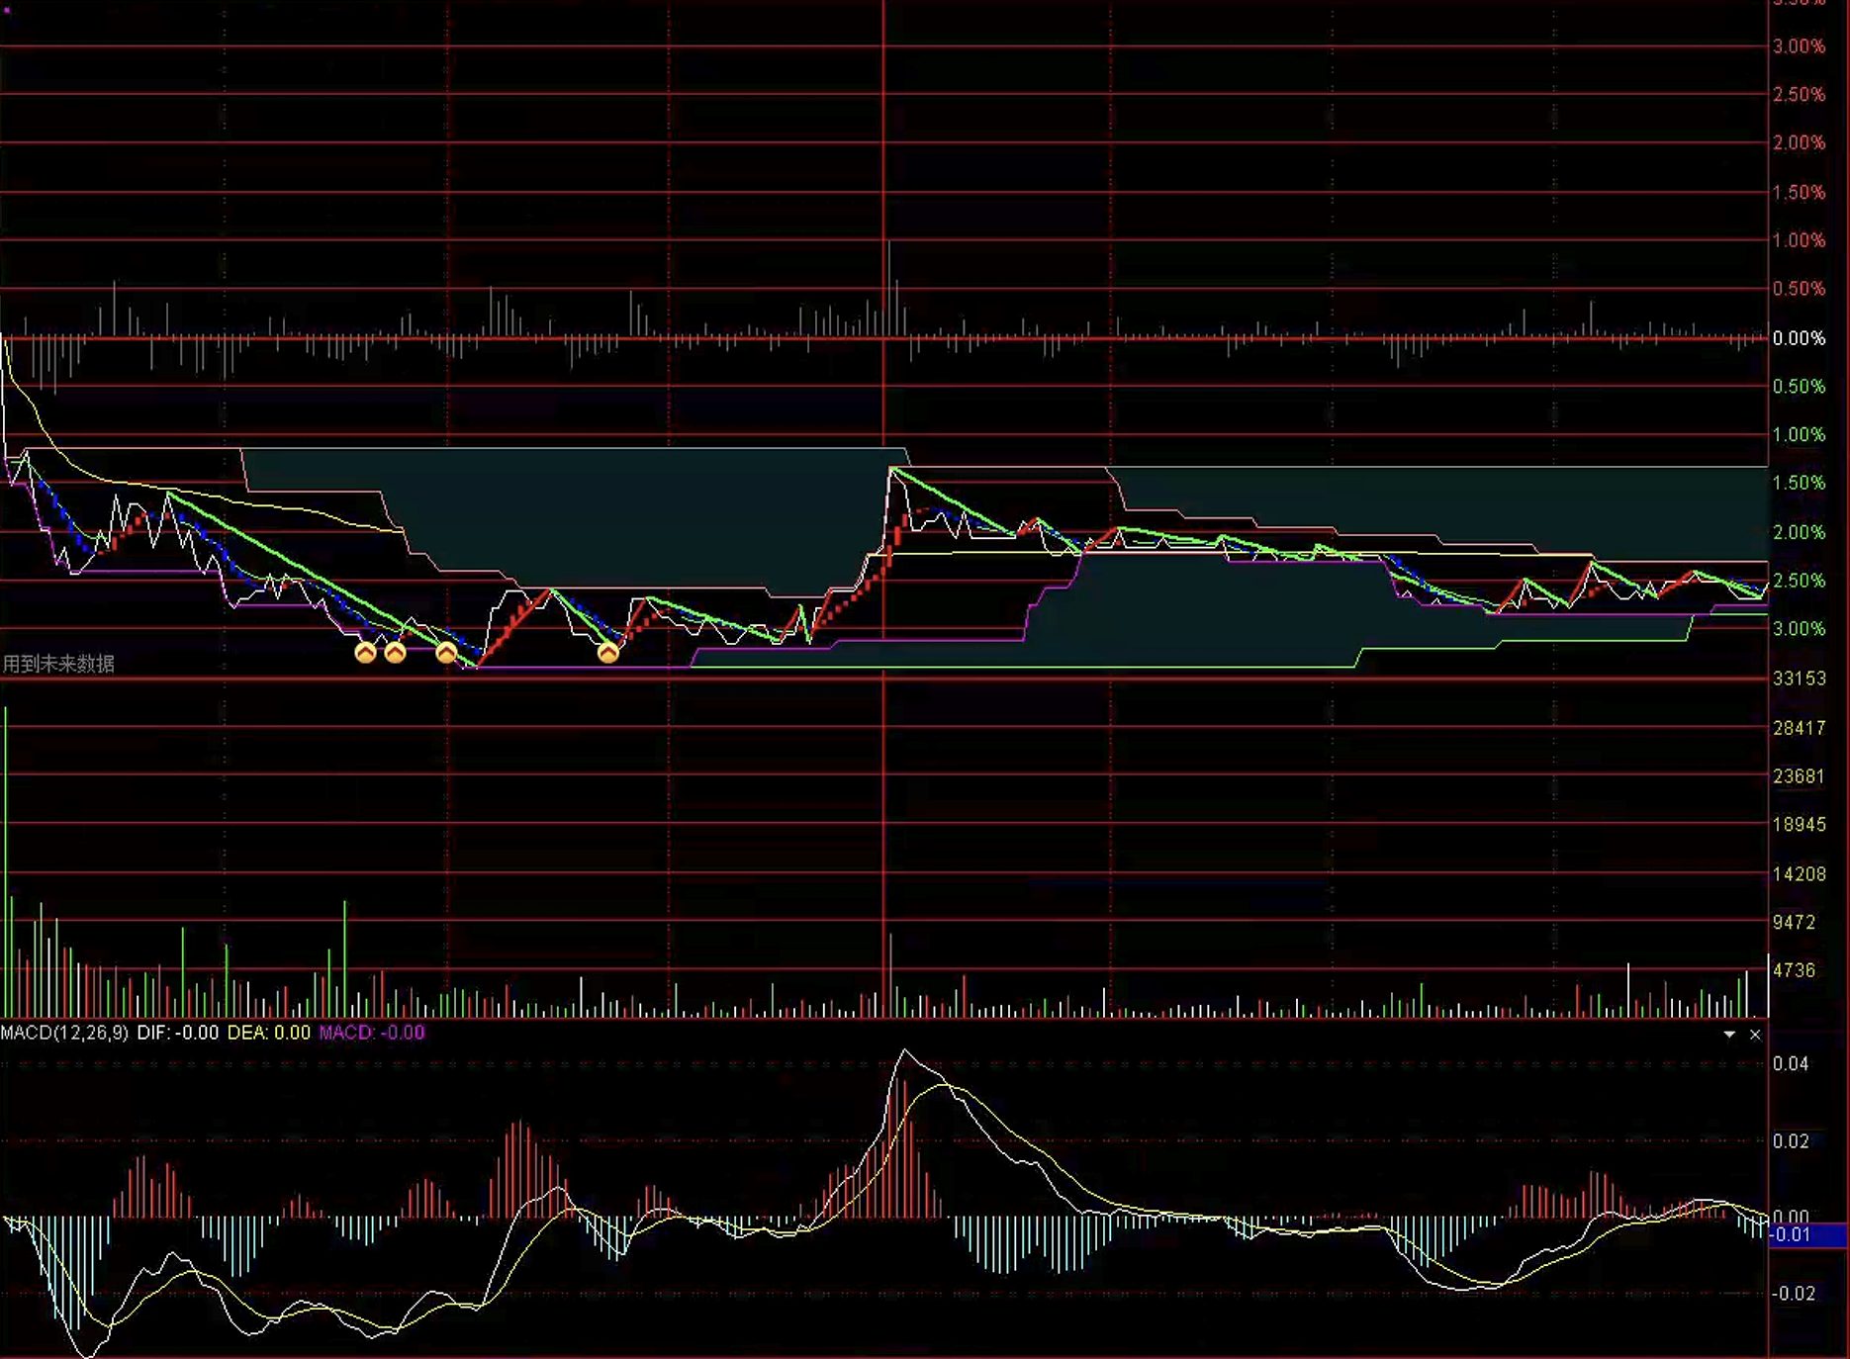The height and width of the screenshot is (1359, 1850).
Task: Click the 23681 volume axis label
Action: click(x=1799, y=776)
